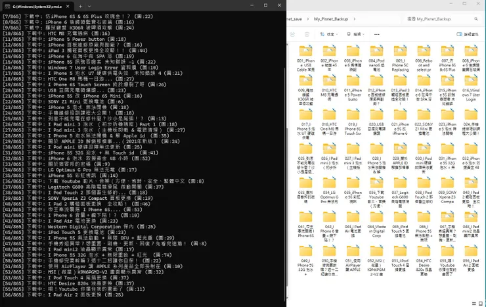Open folder 052_MSI K9N6PGM2-V2
Image resolution: width=486 pixels, height=307 pixels.
coord(376,260)
